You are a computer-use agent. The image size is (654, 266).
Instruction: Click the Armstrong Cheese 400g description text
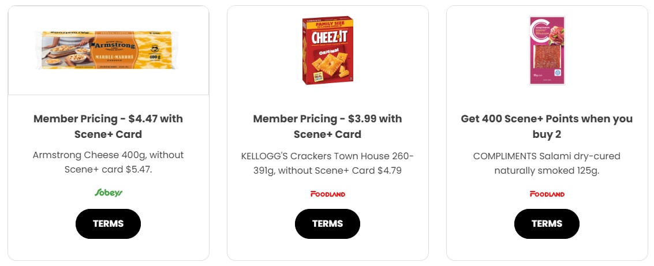tap(108, 163)
